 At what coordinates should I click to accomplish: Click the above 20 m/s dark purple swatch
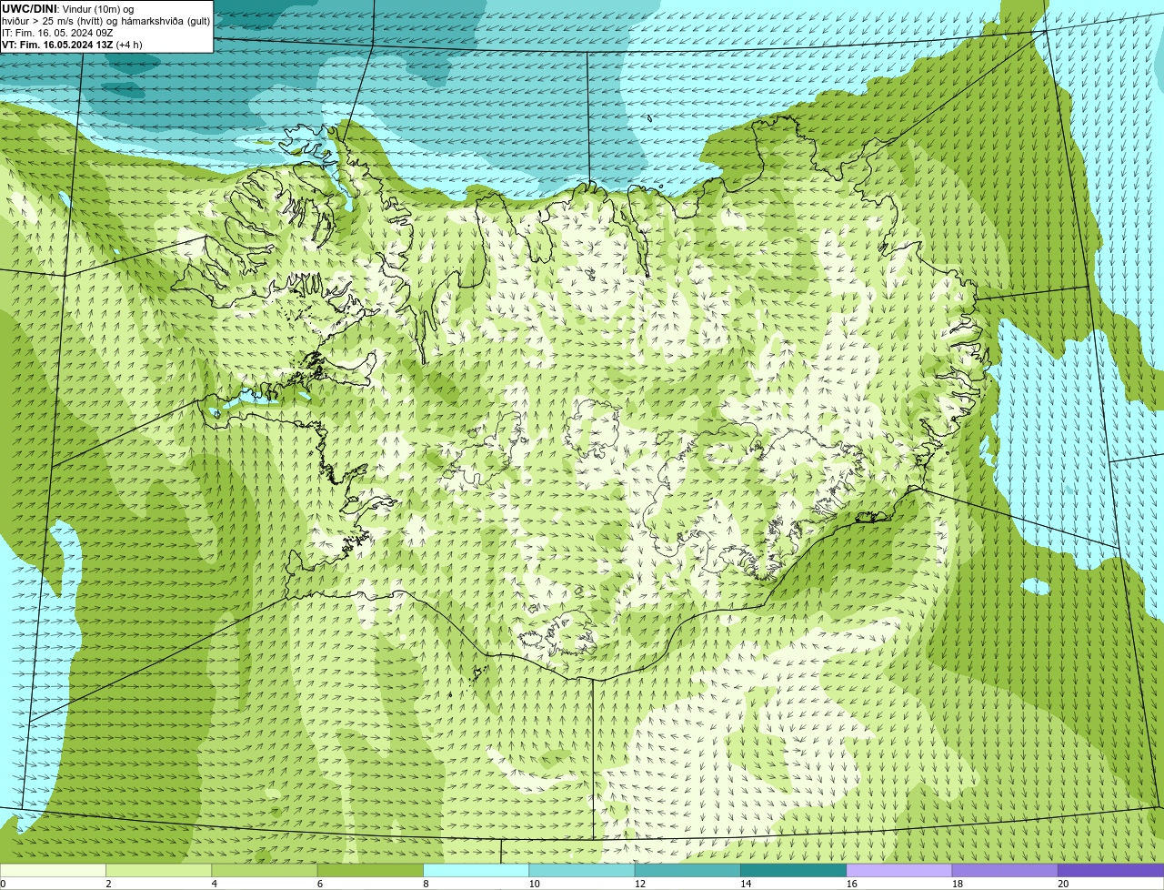pos(1110,871)
